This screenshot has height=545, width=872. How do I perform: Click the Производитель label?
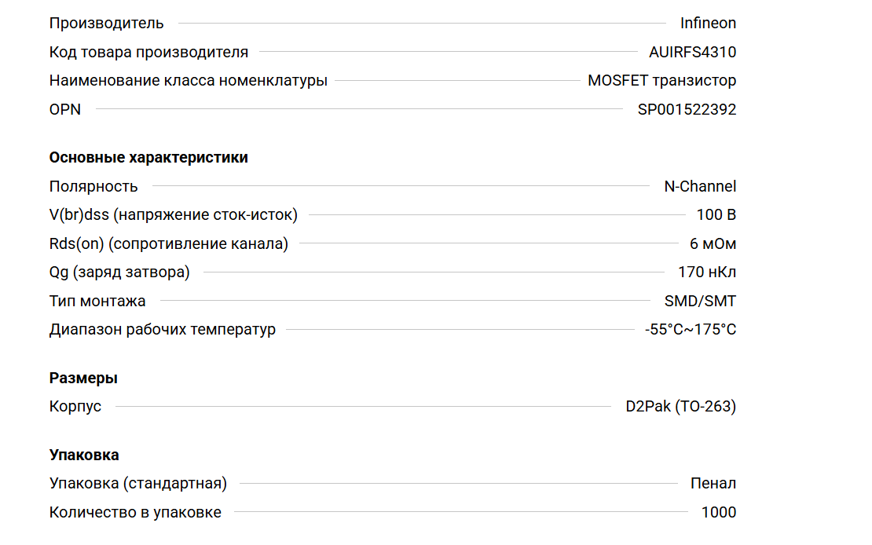click(106, 24)
